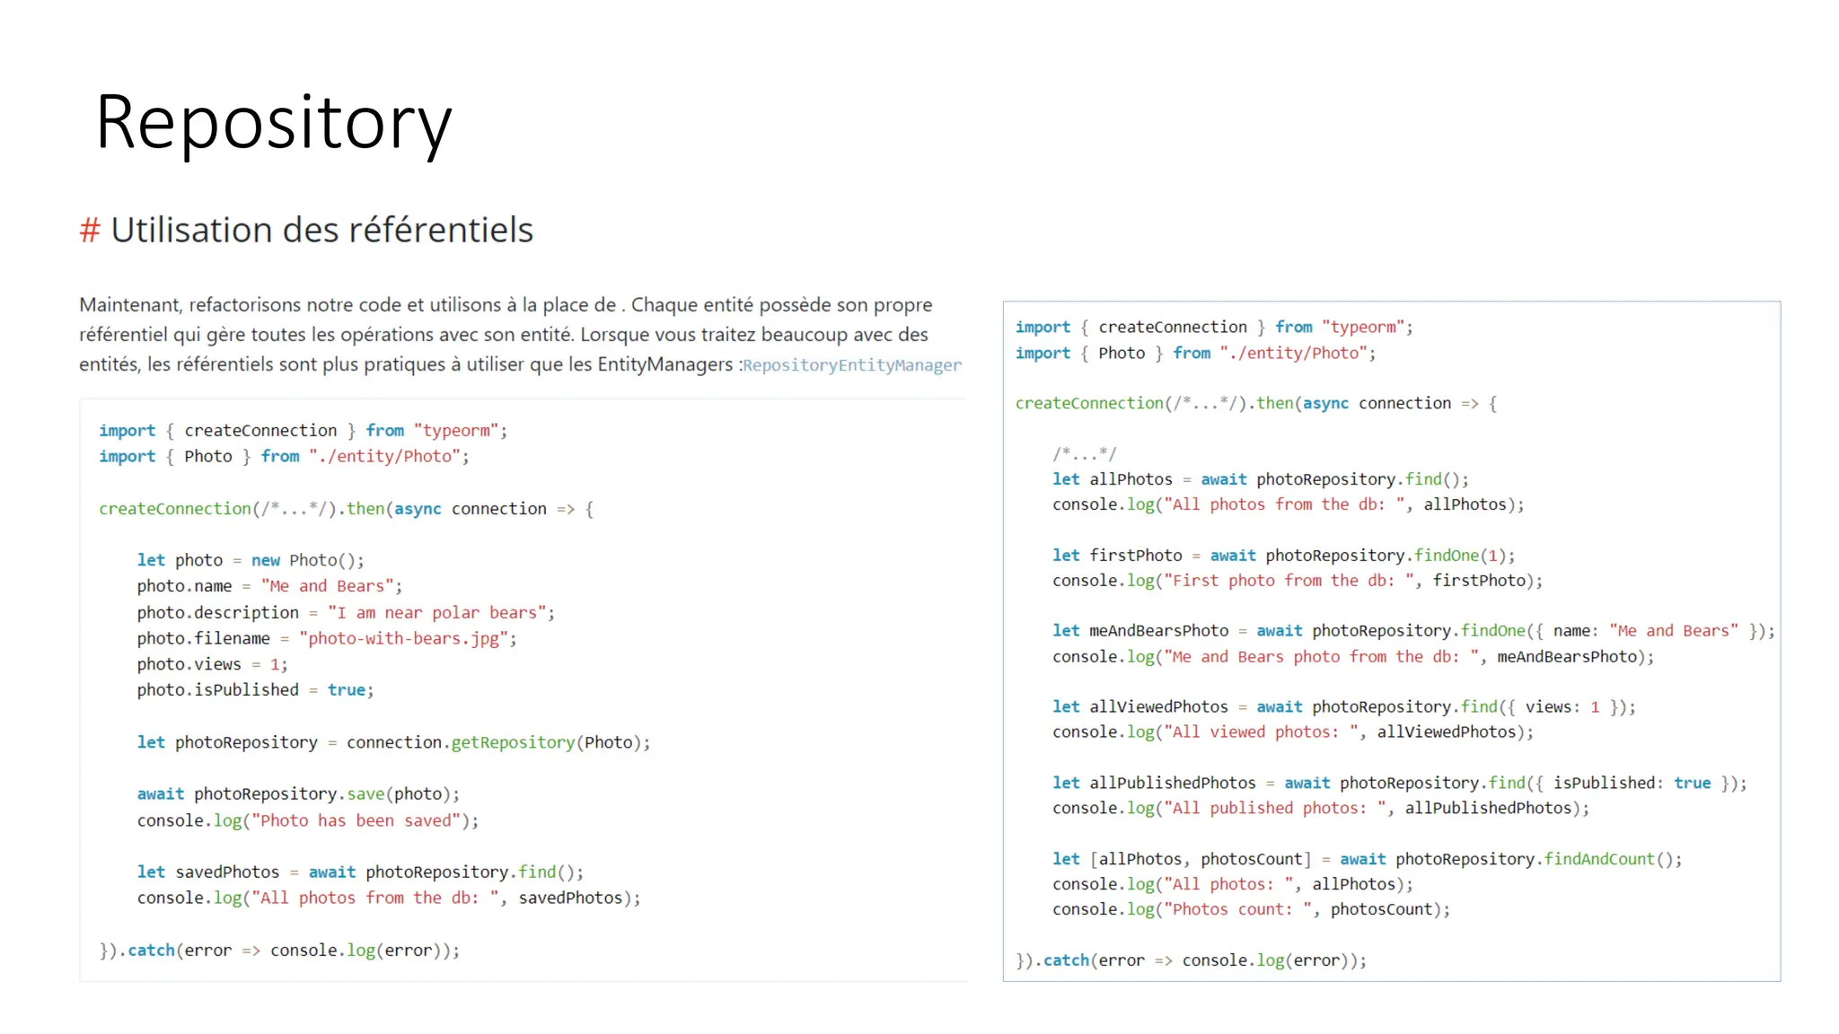
Task: Click the let savedPhotos await find line
Action: click(x=360, y=872)
